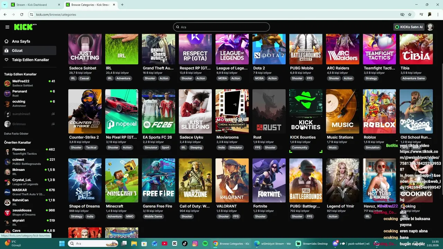Click Windows taskbar search box
This screenshot has height=249, width=443.
click(93, 243)
